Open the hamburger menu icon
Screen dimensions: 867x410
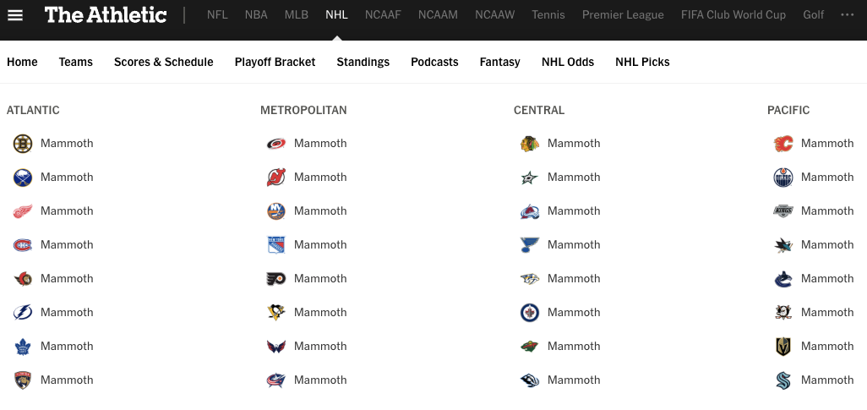pyautogui.click(x=15, y=15)
